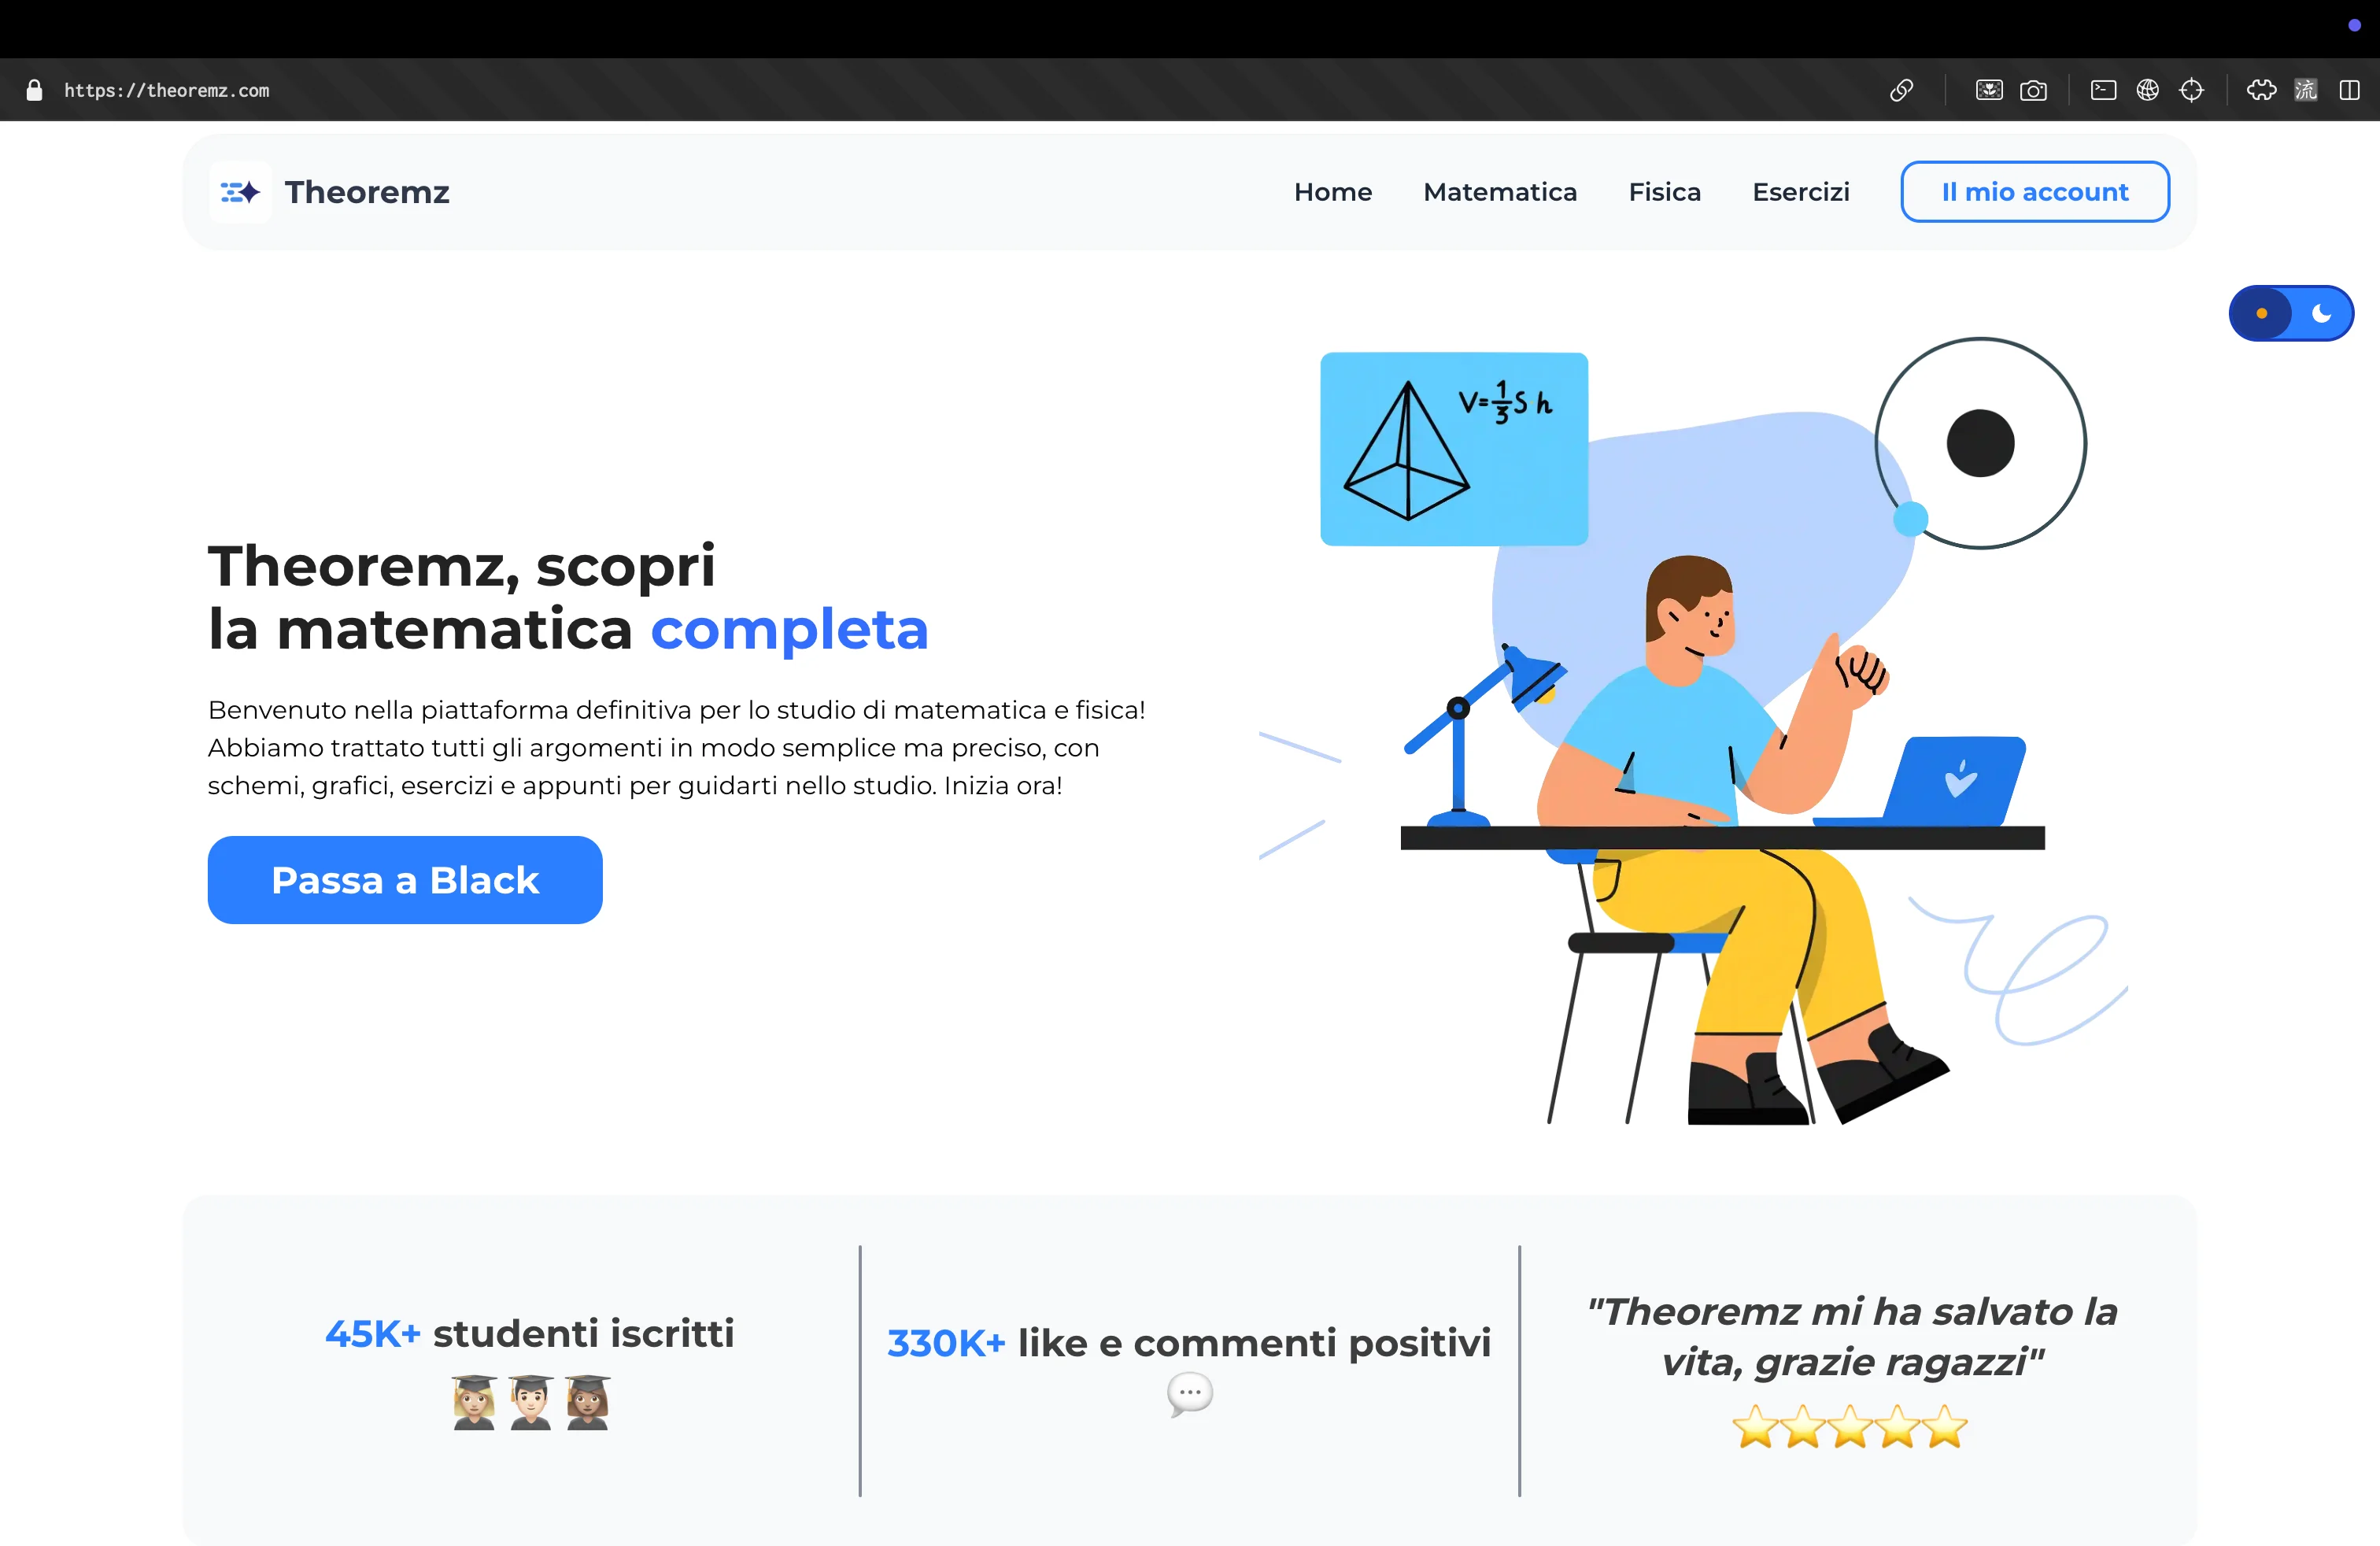Click the split view sidebar icon
Screen dimensions: 2380x1546
(x=2349, y=90)
